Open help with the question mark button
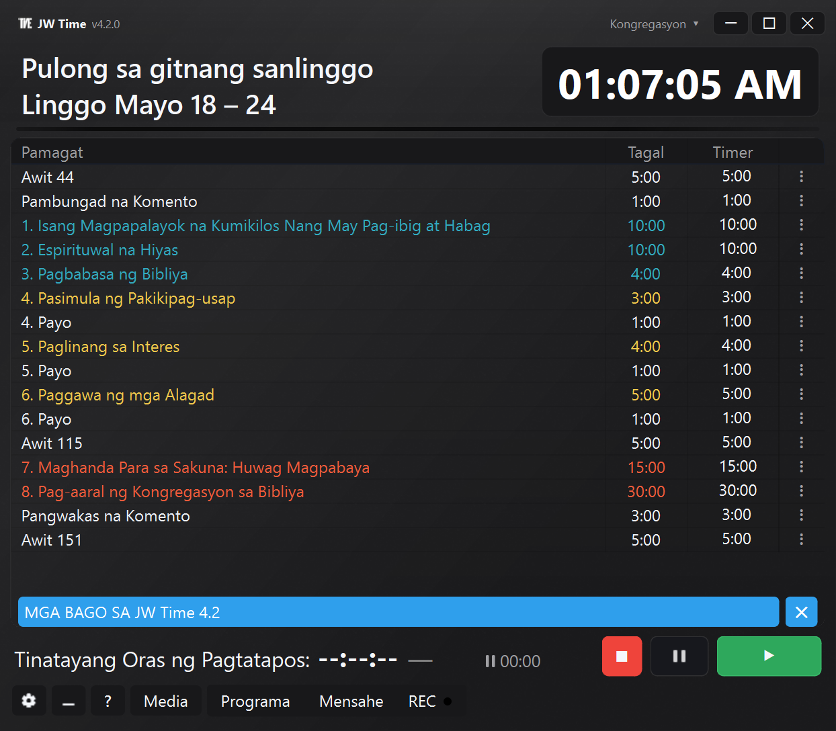Viewport: 836px width, 731px height. click(x=108, y=701)
